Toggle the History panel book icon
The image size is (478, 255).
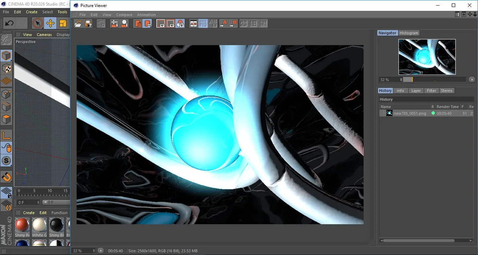pyautogui.click(x=148, y=24)
